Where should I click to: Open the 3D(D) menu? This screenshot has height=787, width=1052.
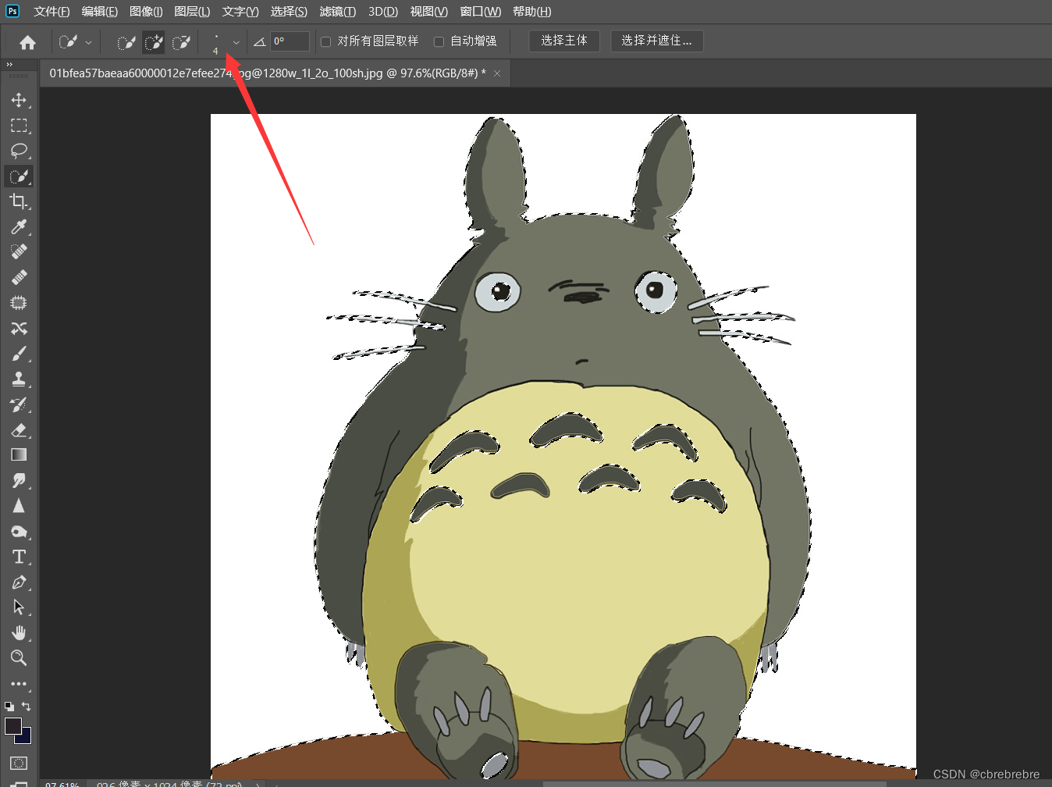(x=383, y=11)
